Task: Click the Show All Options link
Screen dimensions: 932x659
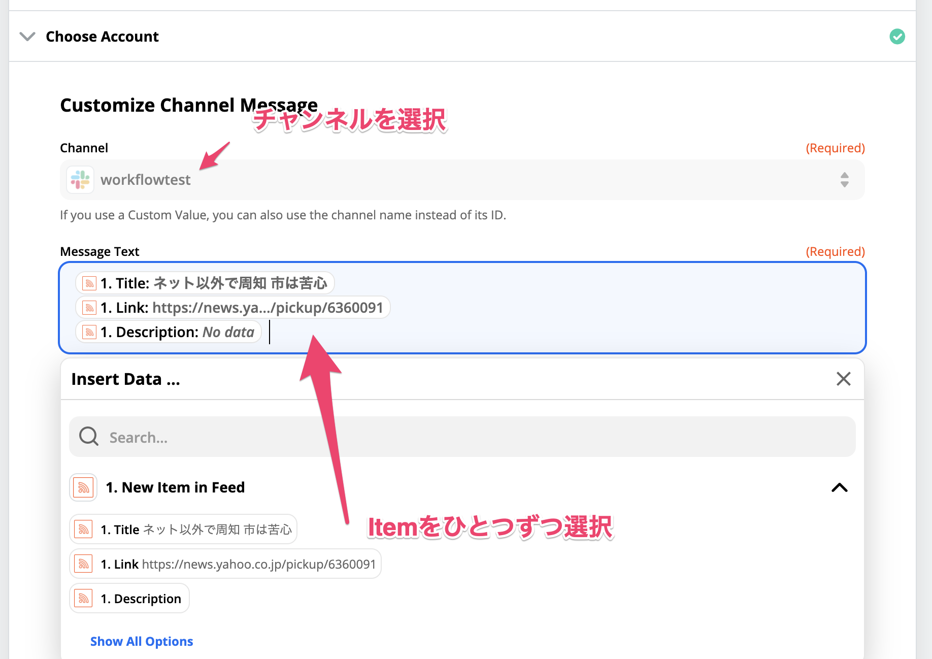Action: point(142,641)
